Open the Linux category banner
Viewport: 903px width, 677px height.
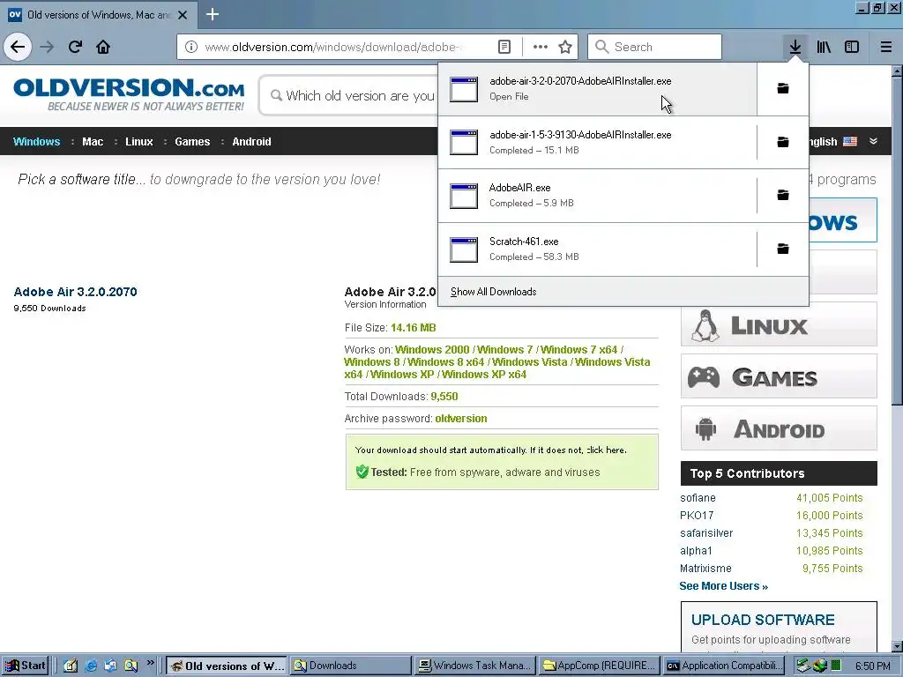779,324
